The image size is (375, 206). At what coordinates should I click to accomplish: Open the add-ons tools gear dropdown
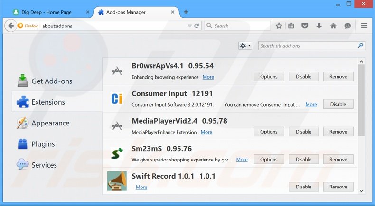coord(245,46)
